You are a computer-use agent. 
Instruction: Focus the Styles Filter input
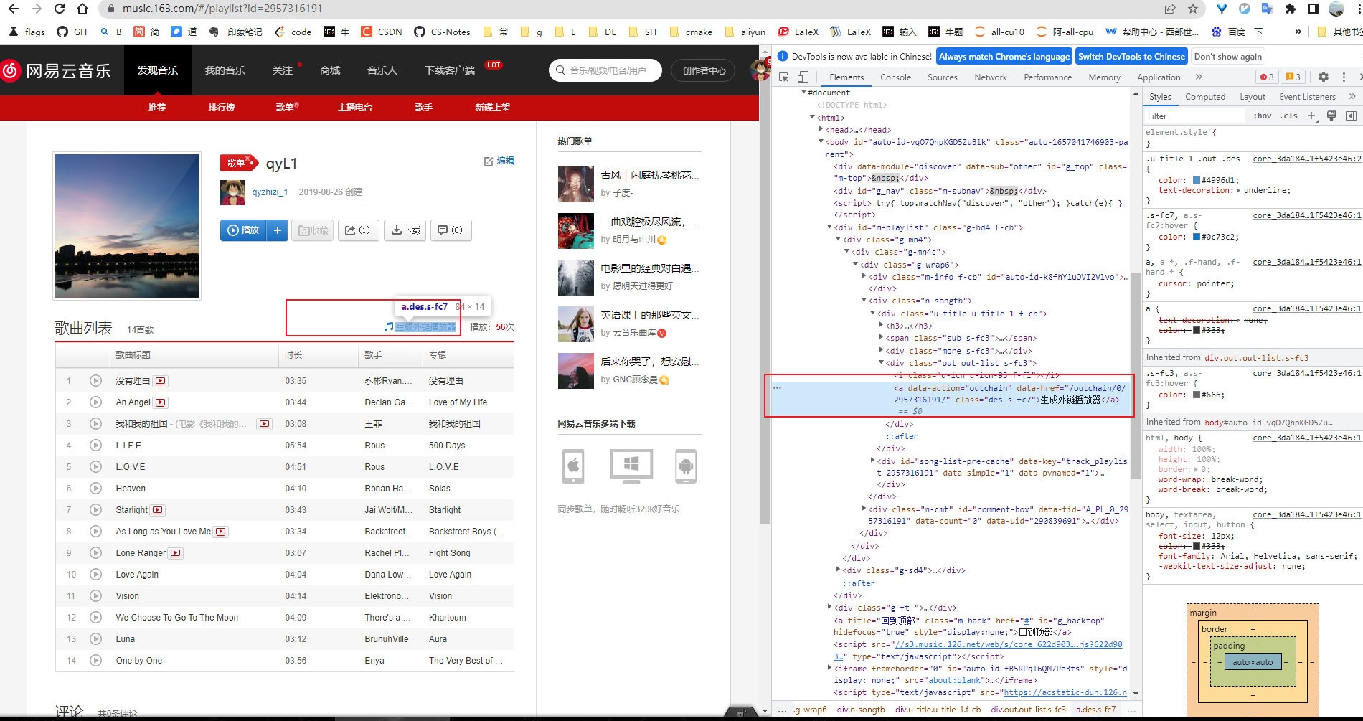tap(1195, 116)
